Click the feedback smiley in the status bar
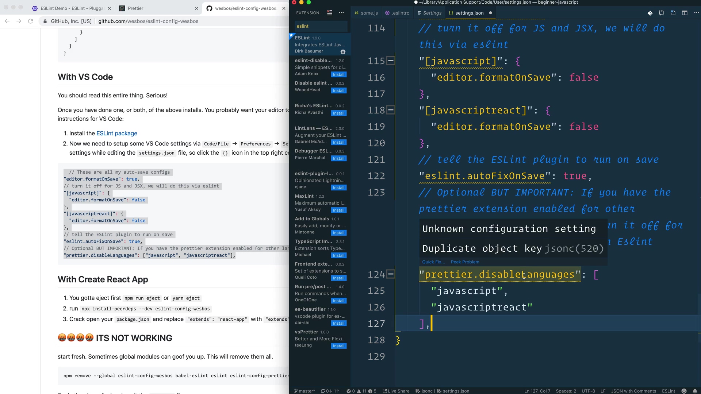701x394 pixels. [684, 391]
